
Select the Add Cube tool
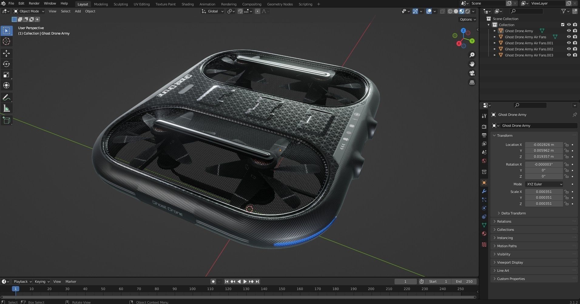[x=6, y=120]
